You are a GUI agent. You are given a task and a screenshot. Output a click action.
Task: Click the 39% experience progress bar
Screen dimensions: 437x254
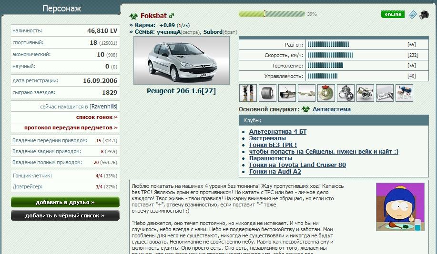click(272, 14)
